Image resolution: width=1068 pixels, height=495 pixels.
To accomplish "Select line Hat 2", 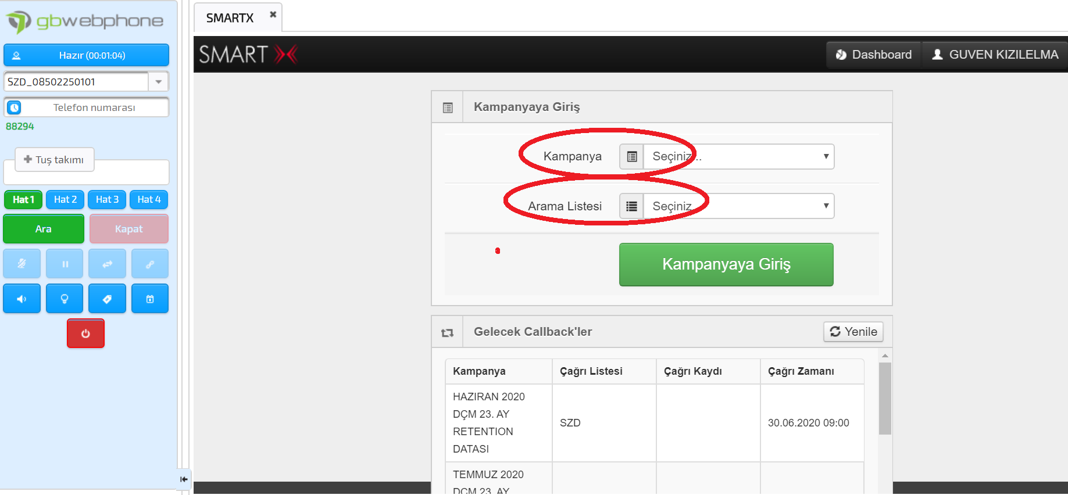I will pyautogui.click(x=65, y=200).
